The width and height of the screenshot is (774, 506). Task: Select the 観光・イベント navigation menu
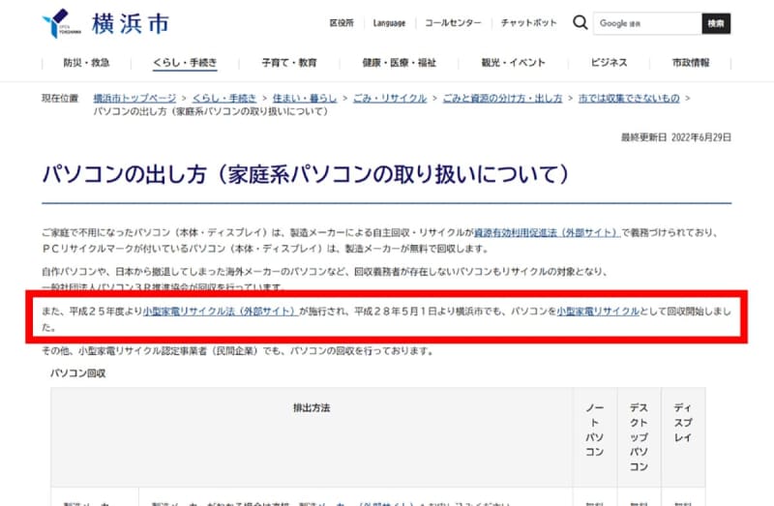508,63
